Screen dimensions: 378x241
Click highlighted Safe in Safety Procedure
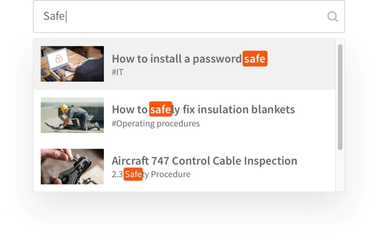point(133,174)
